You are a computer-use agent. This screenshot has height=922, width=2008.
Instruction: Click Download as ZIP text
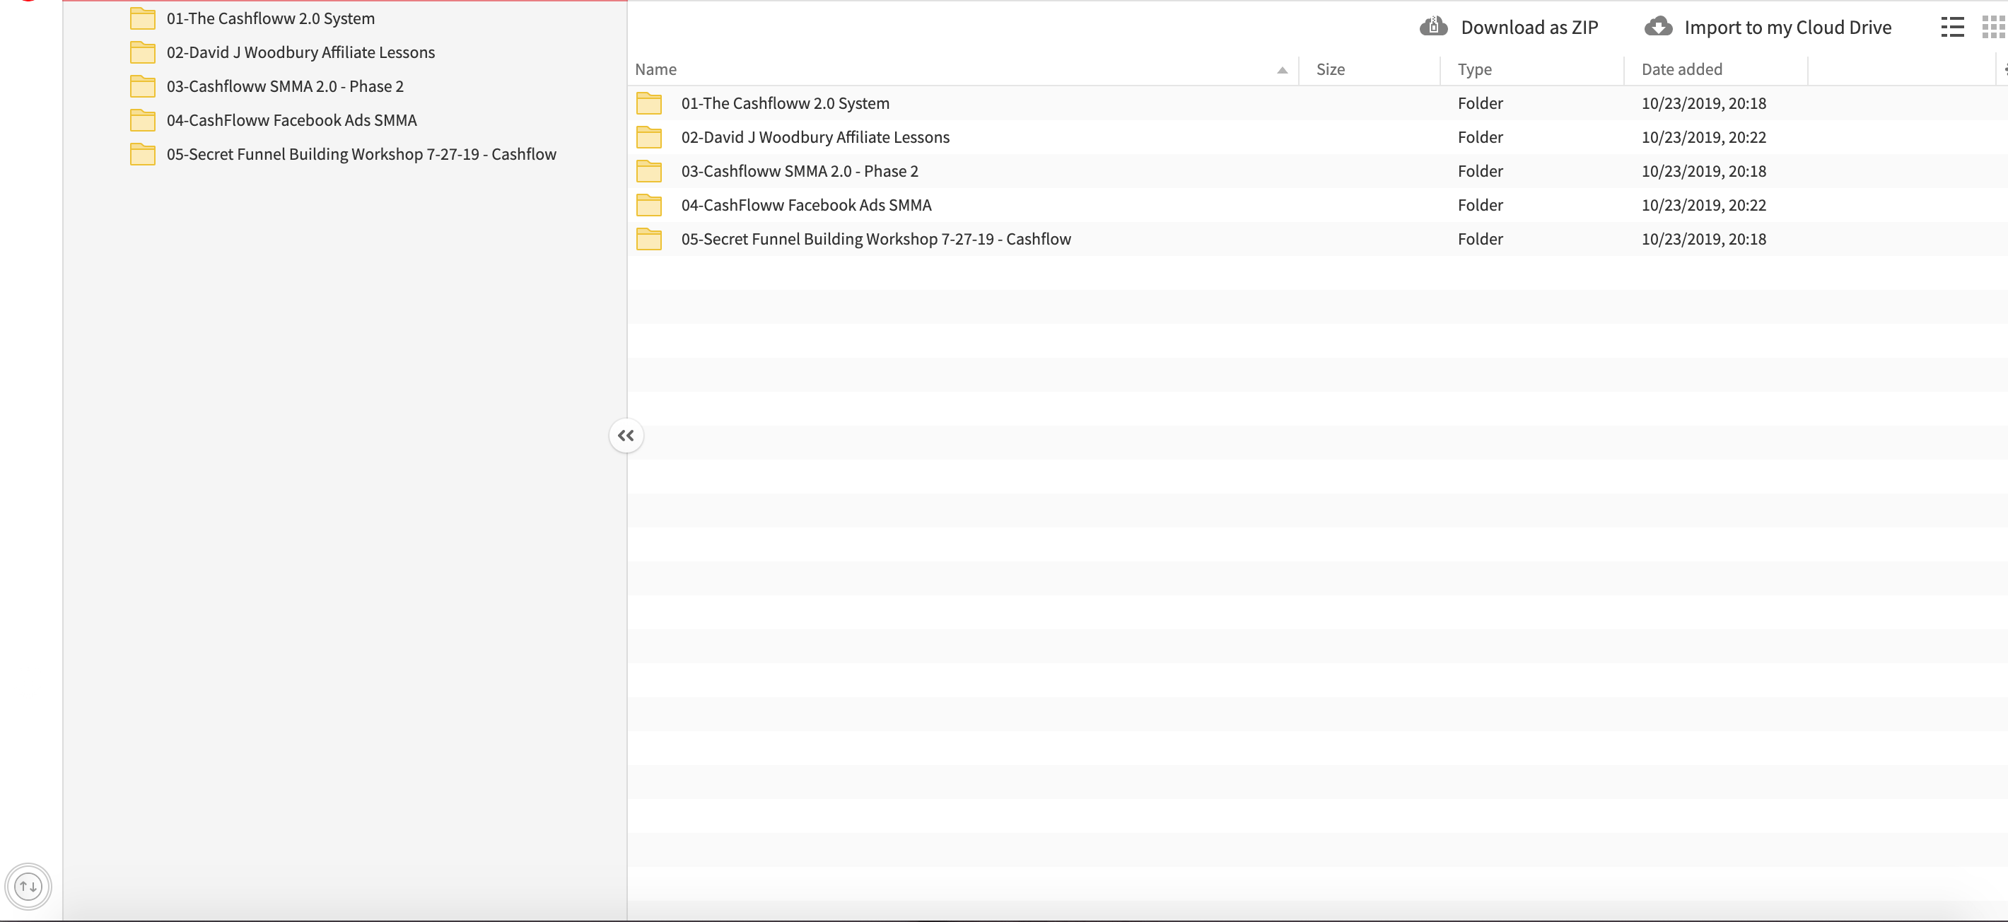coord(1529,28)
